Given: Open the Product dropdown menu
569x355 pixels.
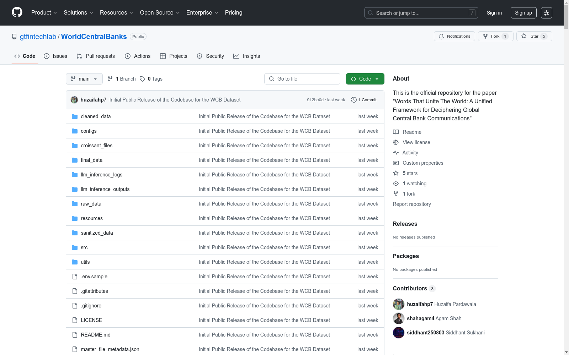Looking at the screenshot, I should point(44,13).
